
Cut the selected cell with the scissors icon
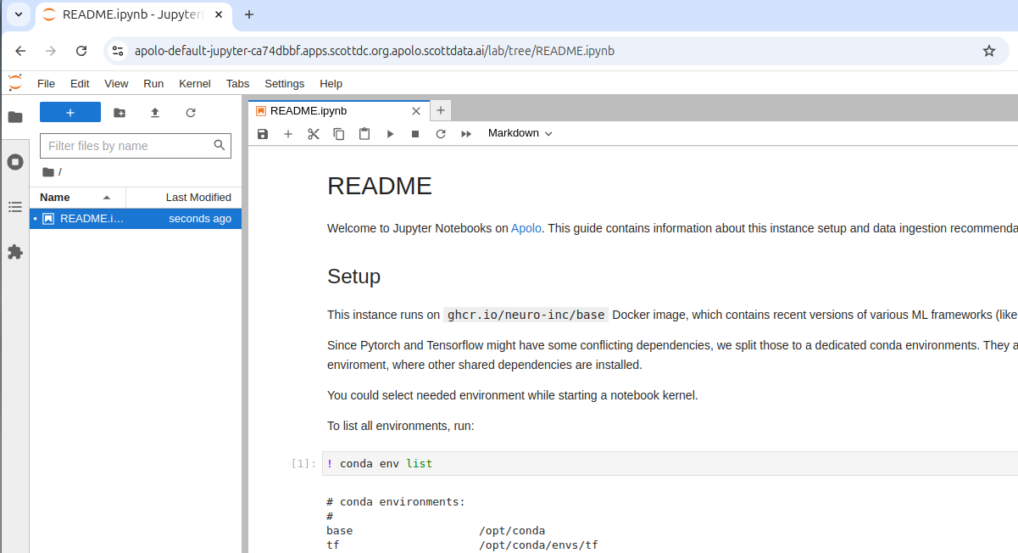314,134
